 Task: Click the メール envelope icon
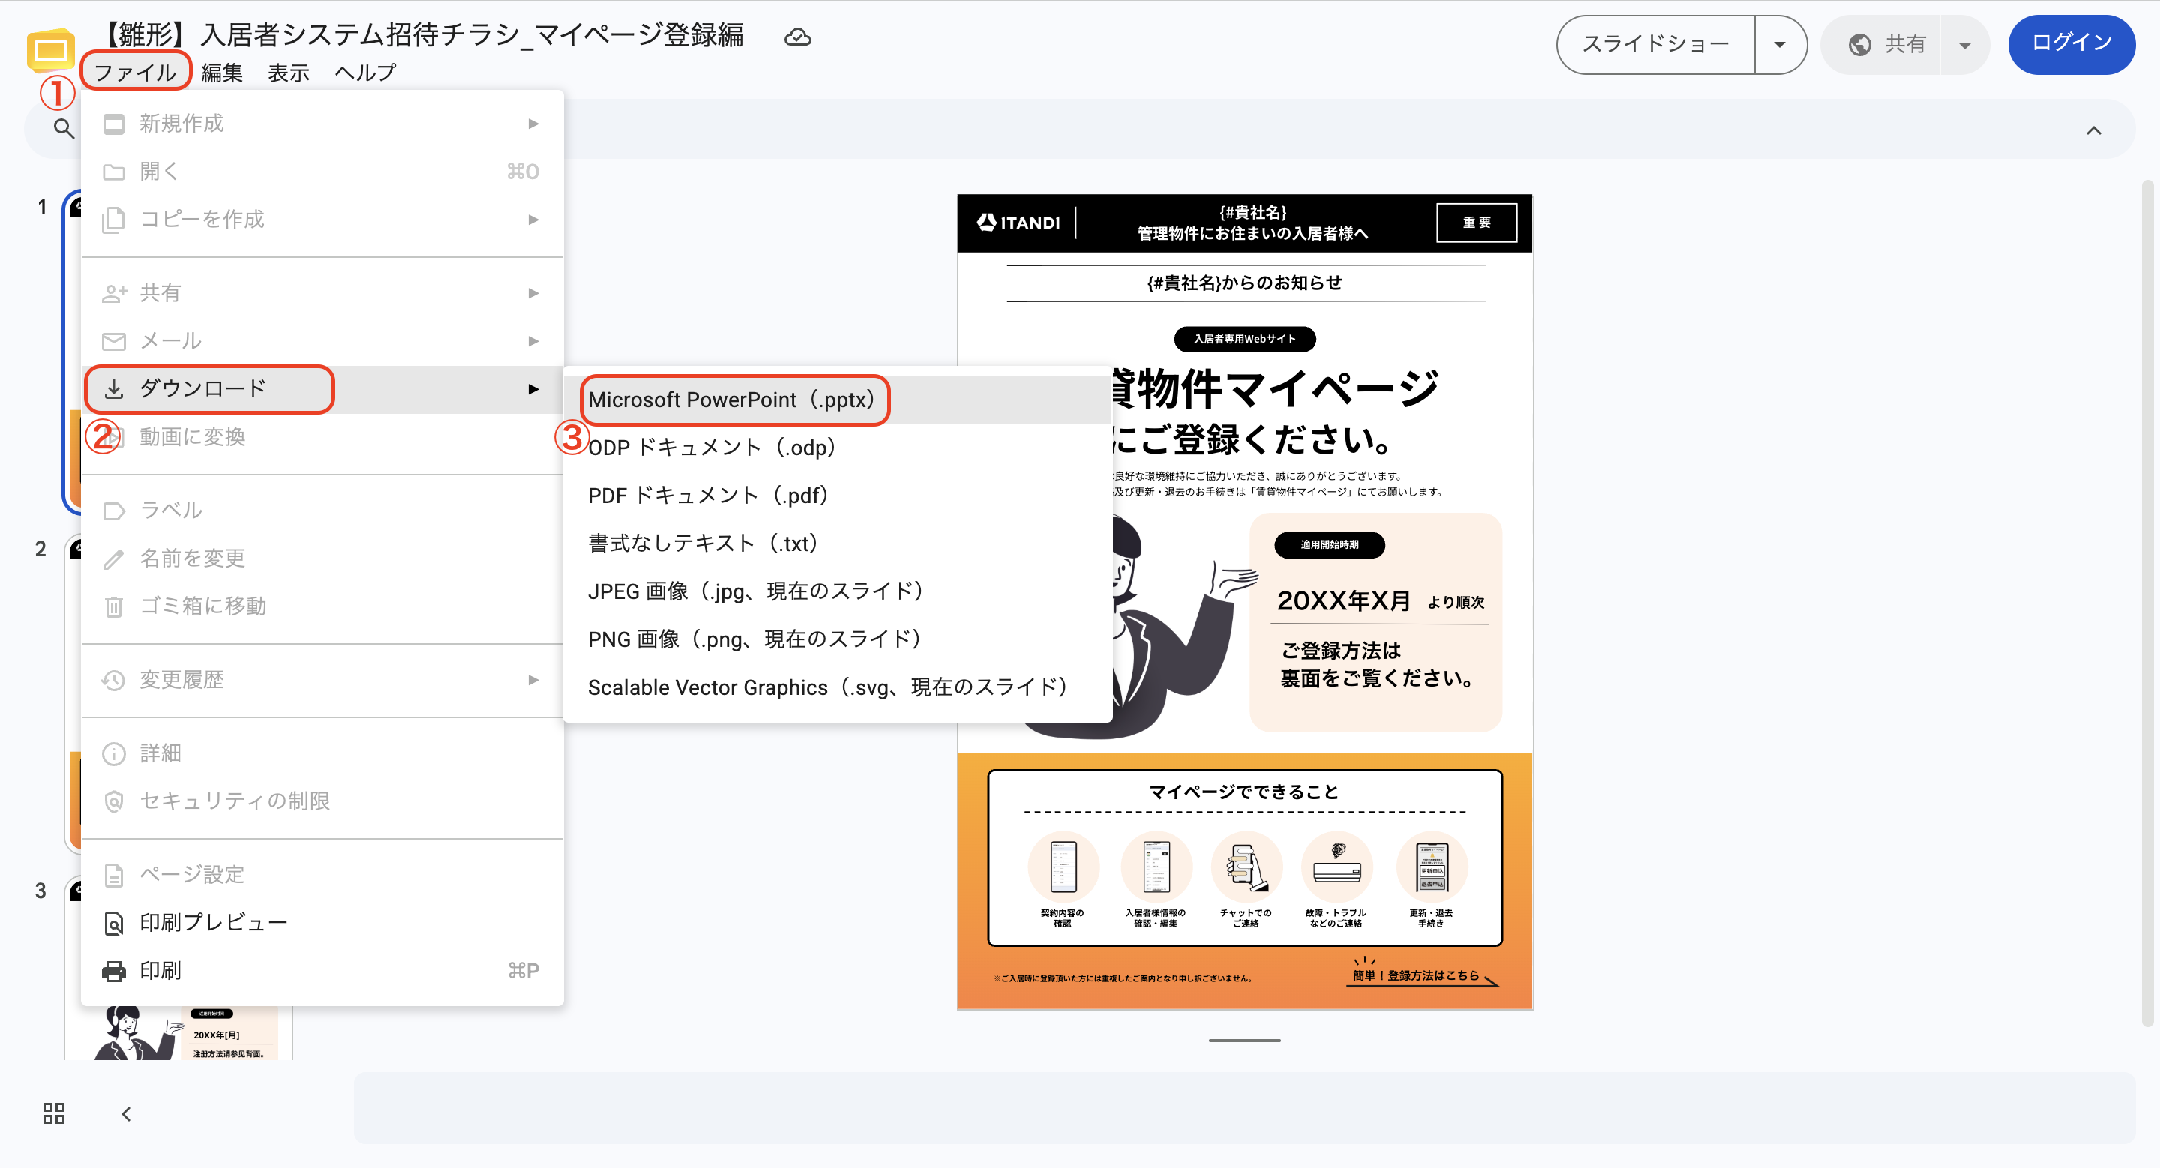pyautogui.click(x=114, y=341)
